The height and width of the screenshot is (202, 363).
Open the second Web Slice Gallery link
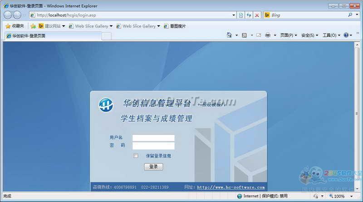pyautogui.click(x=138, y=26)
